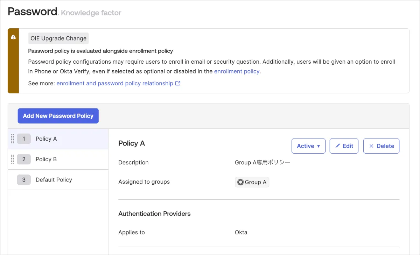Click the Okta value beside Applies to

(x=241, y=232)
